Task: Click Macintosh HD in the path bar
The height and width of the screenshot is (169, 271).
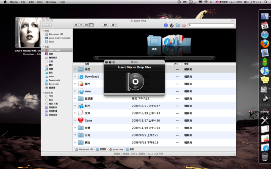Action: (x=84, y=149)
